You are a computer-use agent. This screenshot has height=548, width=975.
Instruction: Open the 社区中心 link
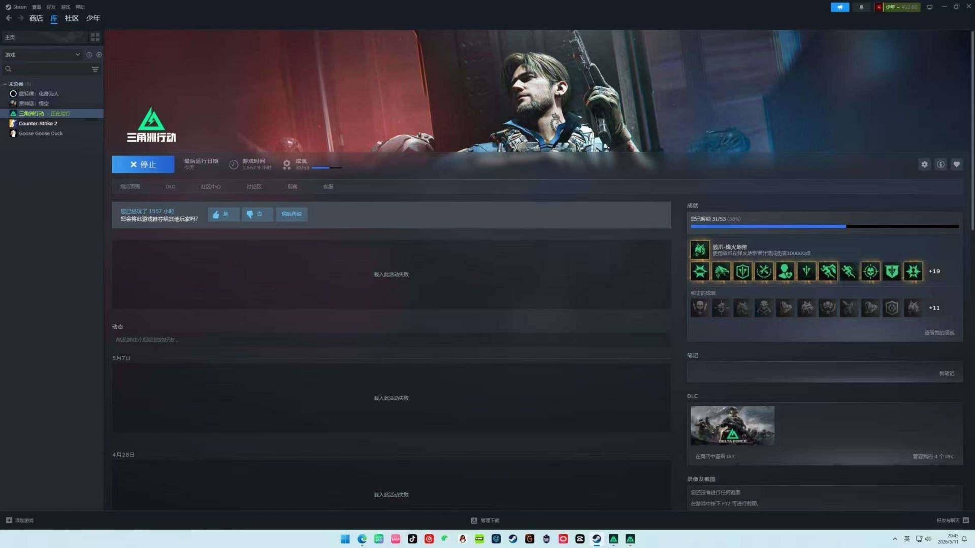coord(211,187)
